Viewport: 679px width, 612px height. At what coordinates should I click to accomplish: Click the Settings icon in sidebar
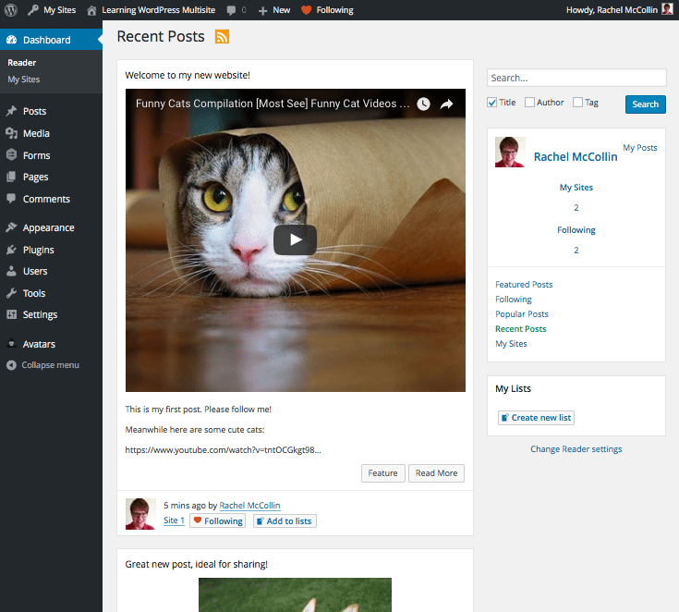(x=12, y=314)
